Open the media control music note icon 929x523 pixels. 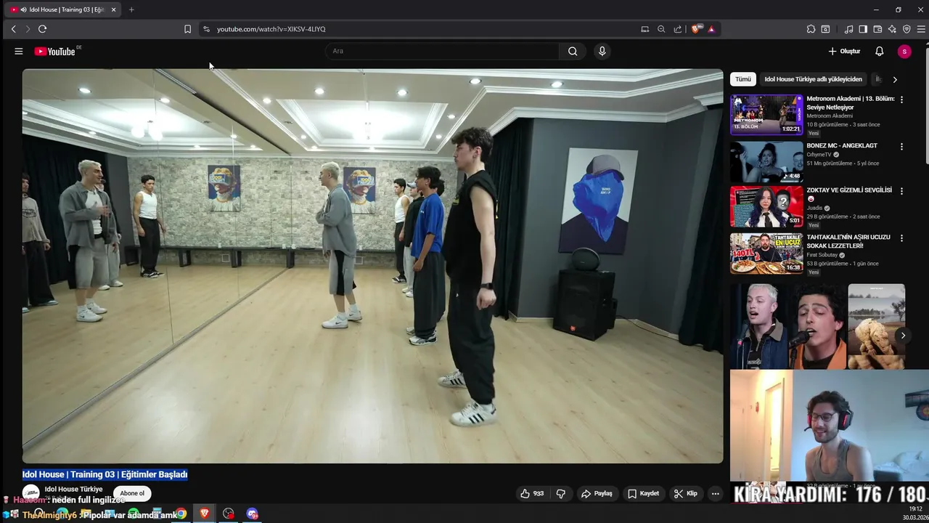click(x=848, y=29)
